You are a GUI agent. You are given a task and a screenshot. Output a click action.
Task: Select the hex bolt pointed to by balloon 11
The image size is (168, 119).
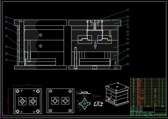(115, 65)
